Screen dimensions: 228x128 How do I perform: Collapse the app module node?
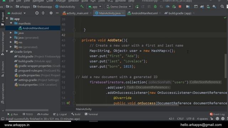7,18
